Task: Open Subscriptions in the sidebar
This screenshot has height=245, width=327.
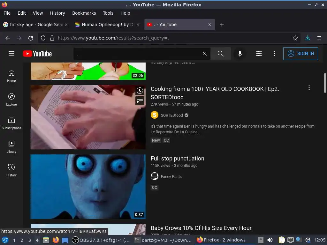Action: [x=11, y=123]
